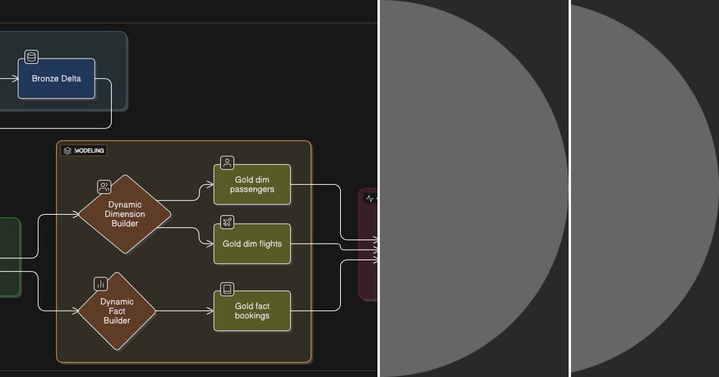This screenshot has height=377, width=719.
Task: Click the Dynamic Dimension Builder diamond
Action: (x=124, y=214)
